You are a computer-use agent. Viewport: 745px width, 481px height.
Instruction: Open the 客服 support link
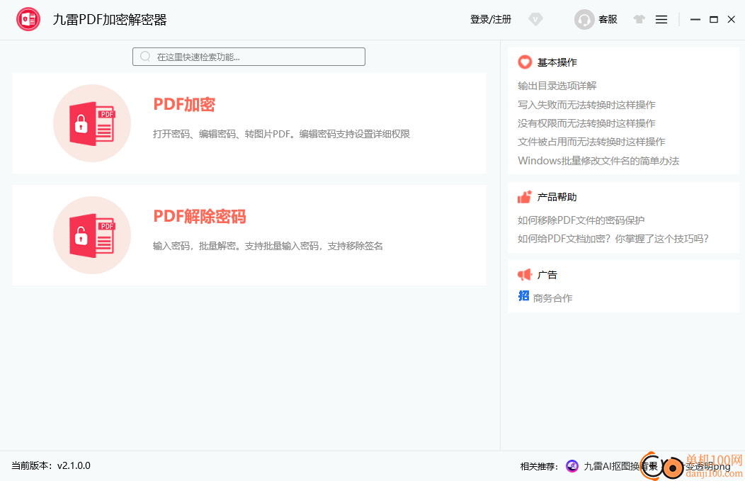pyautogui.click(x=608, y=20)
